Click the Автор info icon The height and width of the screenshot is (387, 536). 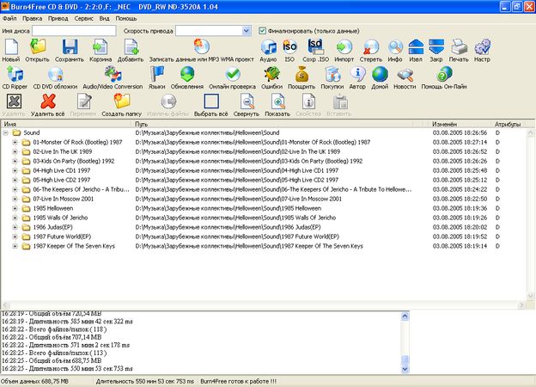(357, 74)
